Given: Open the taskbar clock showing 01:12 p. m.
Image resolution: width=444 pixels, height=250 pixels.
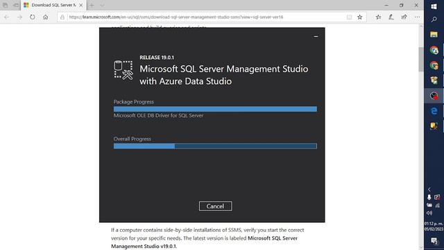Looking at the screenshot, I should 434,226.
